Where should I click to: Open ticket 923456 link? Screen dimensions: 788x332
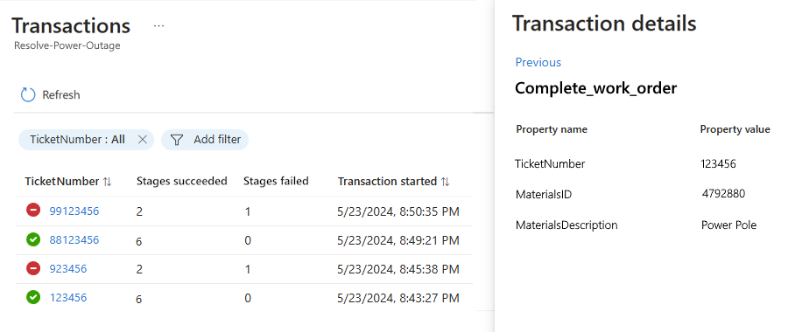click(67, 269)
